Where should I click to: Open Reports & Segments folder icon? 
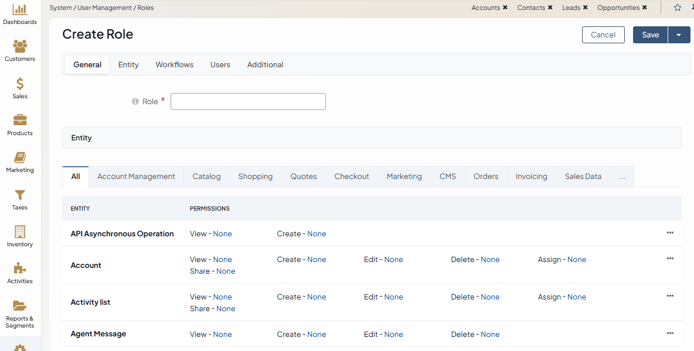pos(20,306)
